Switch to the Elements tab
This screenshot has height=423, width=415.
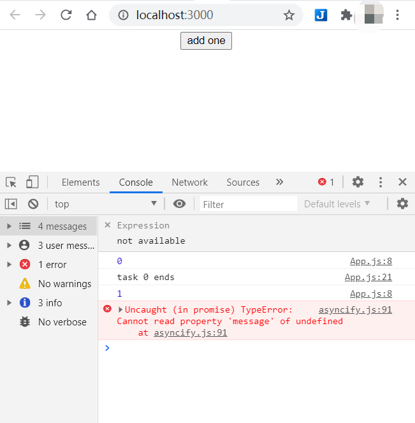coord(80,182)
